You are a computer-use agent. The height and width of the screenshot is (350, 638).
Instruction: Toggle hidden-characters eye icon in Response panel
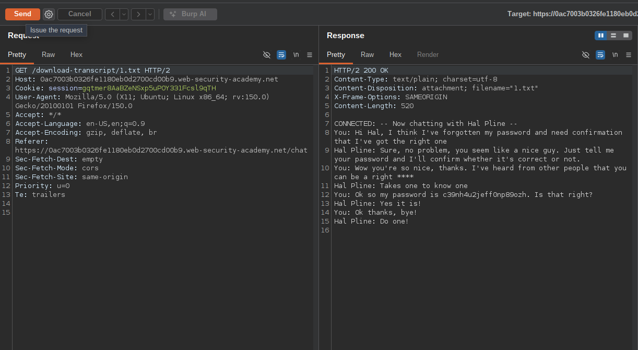coord(586,55)
